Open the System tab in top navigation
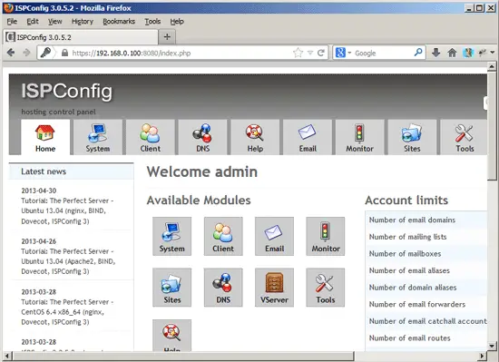 pos(98,137)
